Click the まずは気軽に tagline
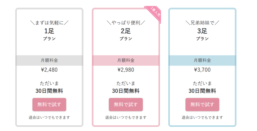The image size is (257, 131). pos(49,23)
